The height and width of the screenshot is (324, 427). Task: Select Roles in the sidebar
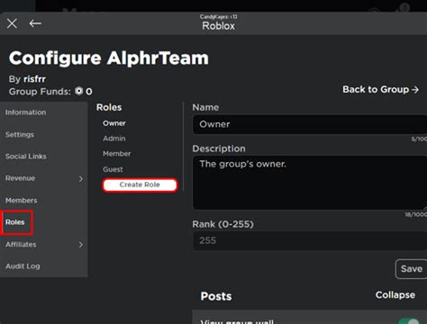click(15, 222)
